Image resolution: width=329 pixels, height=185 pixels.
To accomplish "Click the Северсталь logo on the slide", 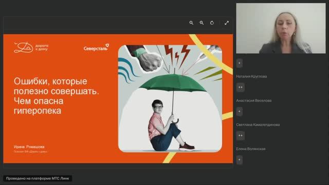I will (96, 47).
